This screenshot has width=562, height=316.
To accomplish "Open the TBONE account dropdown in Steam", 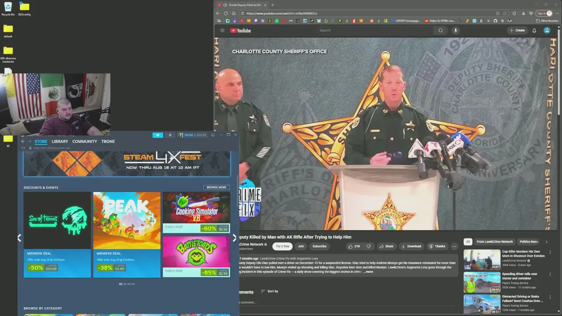I will click(x=192, y=135).
